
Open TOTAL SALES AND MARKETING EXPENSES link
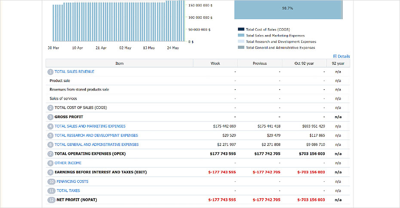coord(90,126)
